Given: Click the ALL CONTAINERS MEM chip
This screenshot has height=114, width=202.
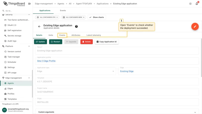Looking at the screenshot, I should coord(74,17).
